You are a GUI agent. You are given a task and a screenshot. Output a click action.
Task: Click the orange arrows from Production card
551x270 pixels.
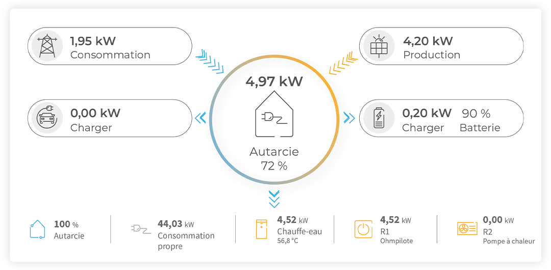343,63
